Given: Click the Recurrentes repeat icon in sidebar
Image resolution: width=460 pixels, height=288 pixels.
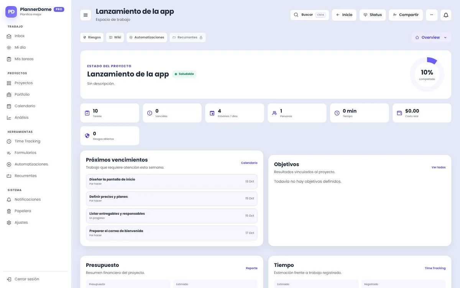Looking at the screenshot, I should click(9, 176).
